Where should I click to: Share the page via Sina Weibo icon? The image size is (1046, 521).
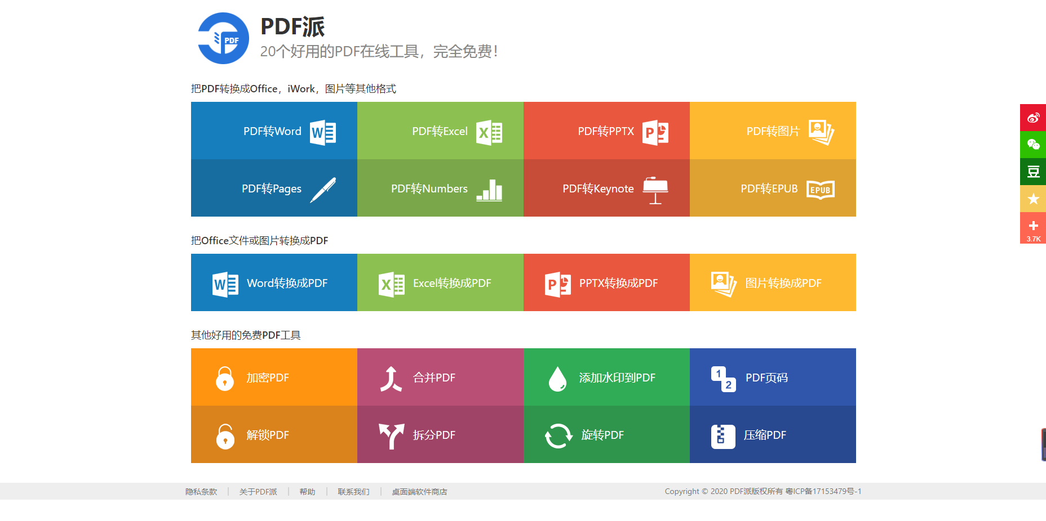click(1033, 118)
